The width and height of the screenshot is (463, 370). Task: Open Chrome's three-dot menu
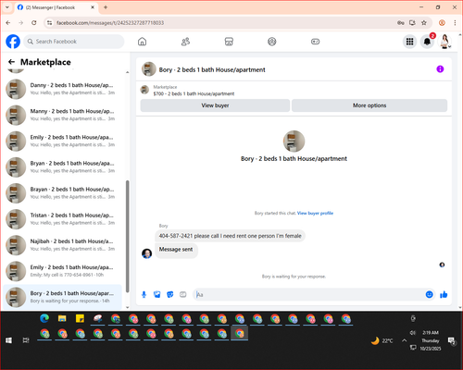point(455,23)
